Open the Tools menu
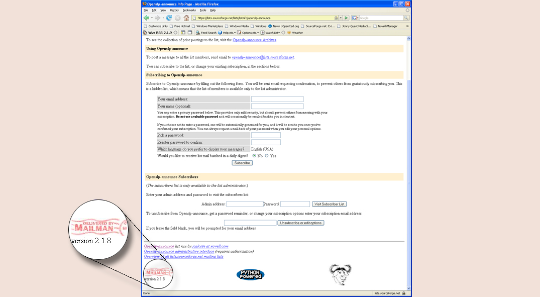 click(203, 11)
